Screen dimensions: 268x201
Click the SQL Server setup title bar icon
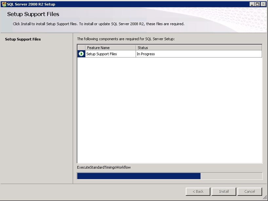tap(4, 4)
